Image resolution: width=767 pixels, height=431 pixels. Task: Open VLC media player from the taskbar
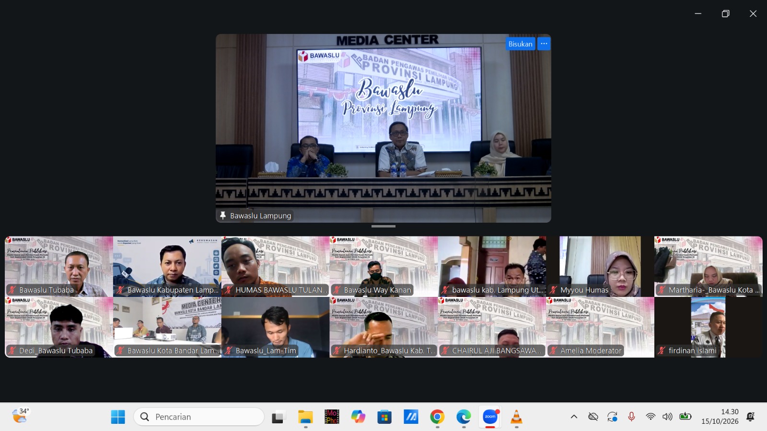coord(516,417)
